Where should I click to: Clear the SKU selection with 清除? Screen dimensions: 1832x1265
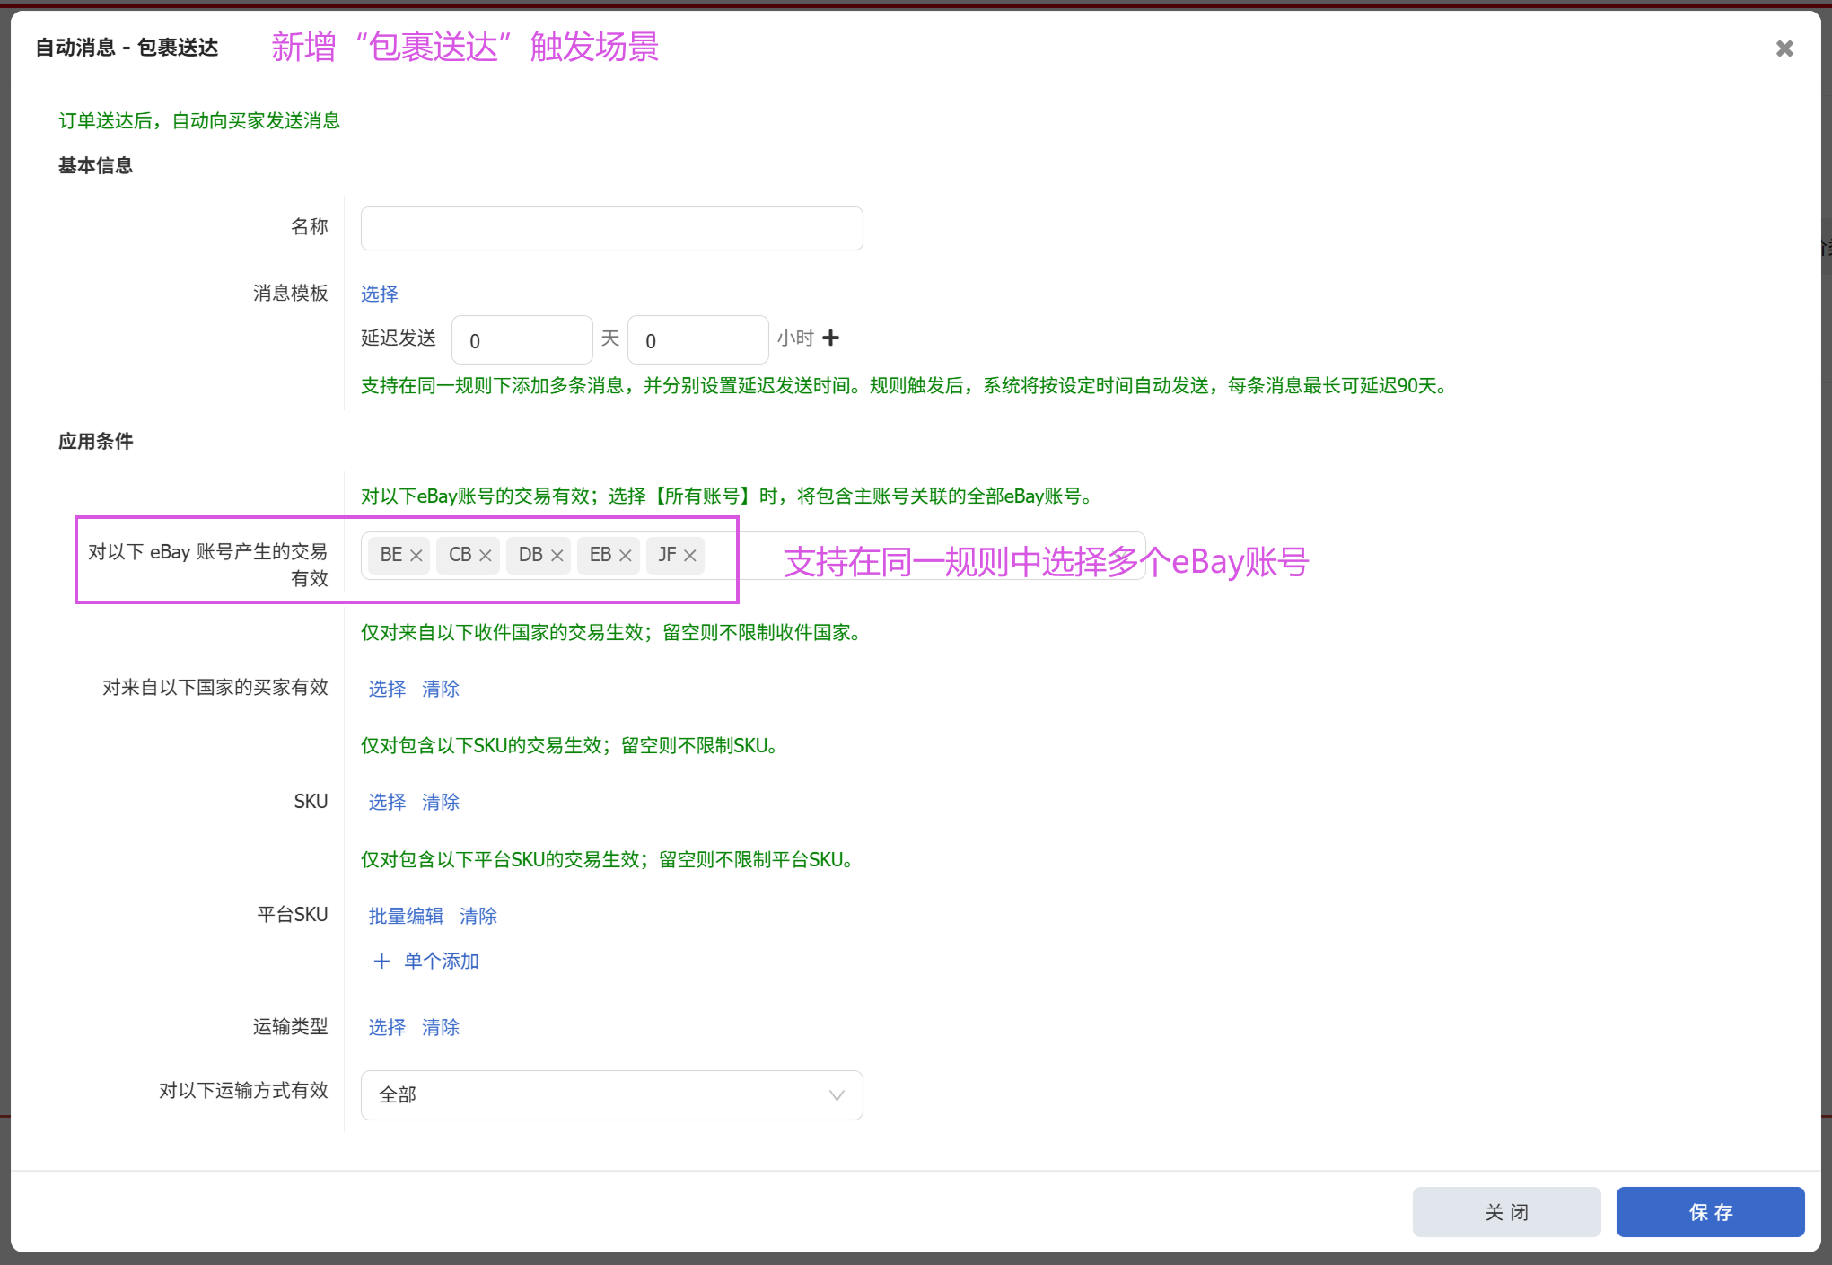point(440,802)
